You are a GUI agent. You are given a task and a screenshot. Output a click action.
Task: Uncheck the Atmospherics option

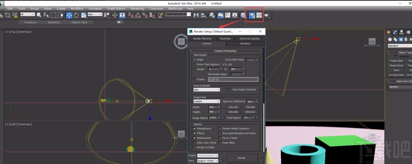tap(194, 129)
